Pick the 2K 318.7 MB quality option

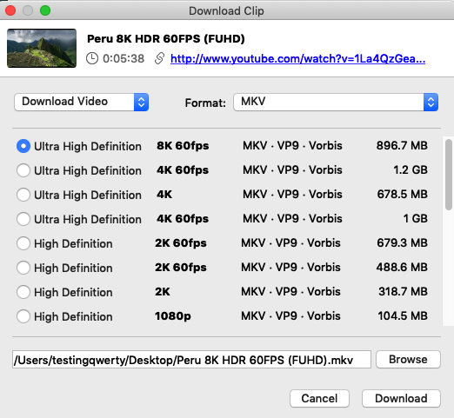coord(23,292)
